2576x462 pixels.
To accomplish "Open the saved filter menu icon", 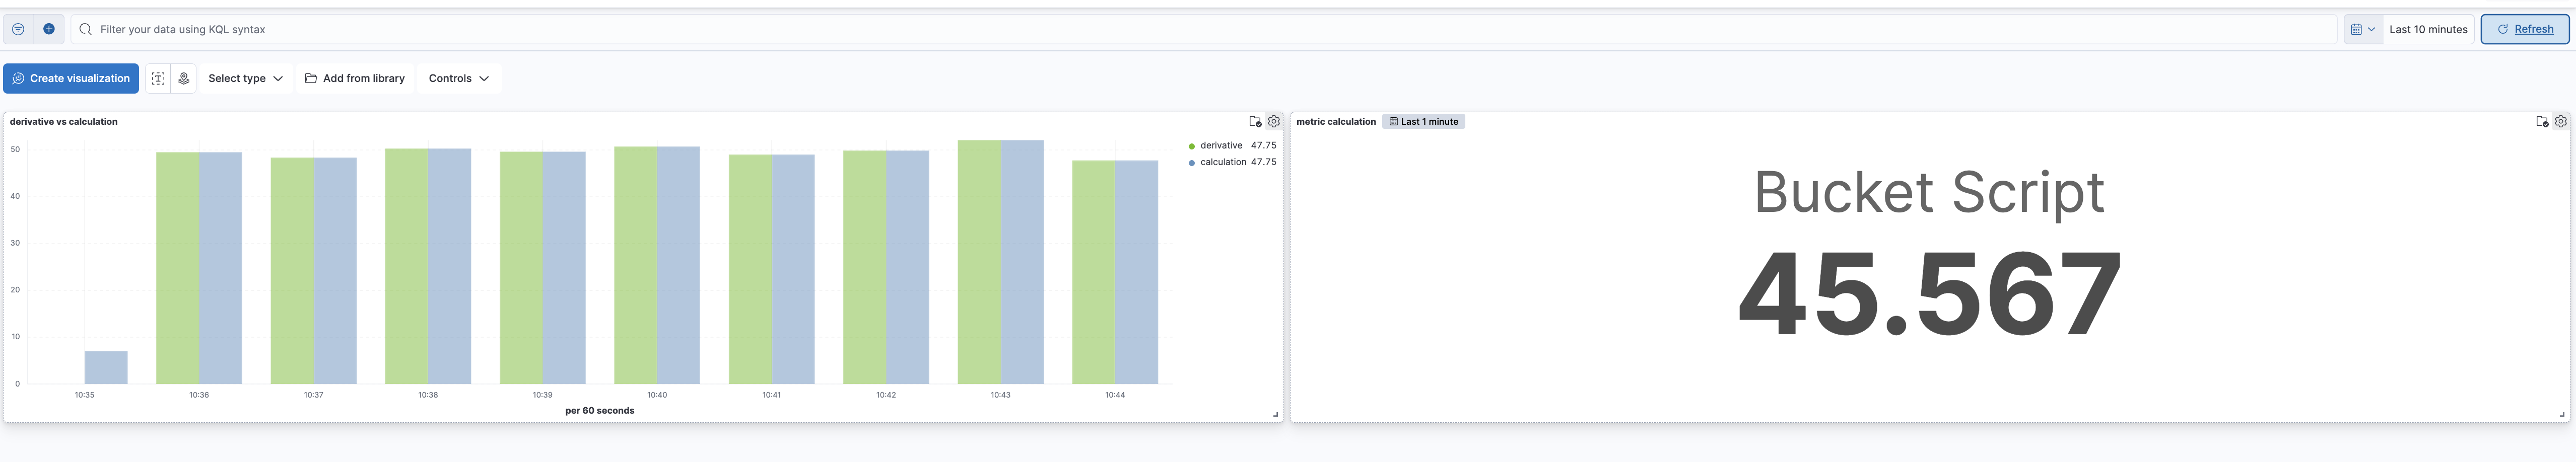I will pos(18,29).
